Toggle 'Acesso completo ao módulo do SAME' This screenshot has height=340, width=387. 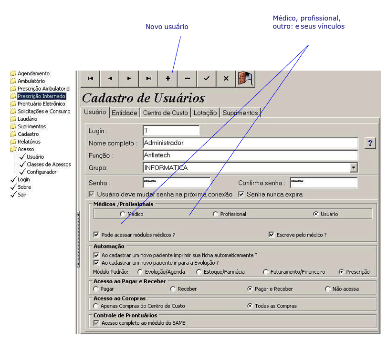[96, 323]
